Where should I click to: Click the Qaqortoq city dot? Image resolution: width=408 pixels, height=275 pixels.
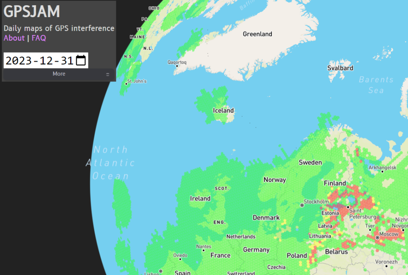pos(177,66)
